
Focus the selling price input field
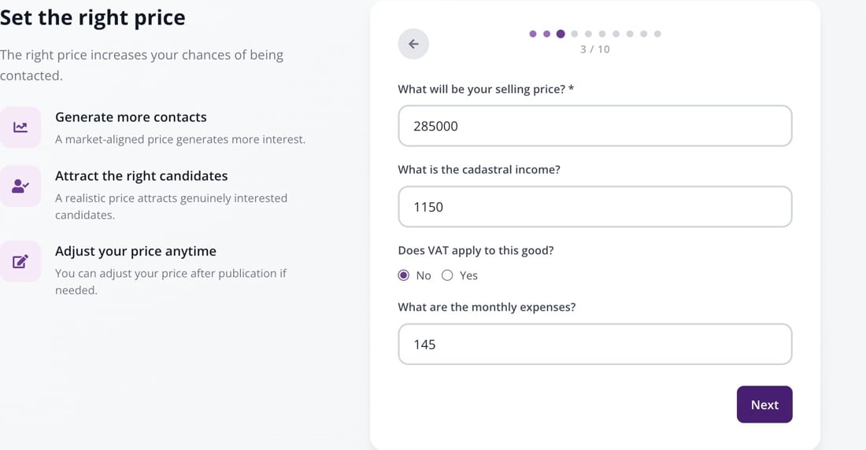(595, 126)
